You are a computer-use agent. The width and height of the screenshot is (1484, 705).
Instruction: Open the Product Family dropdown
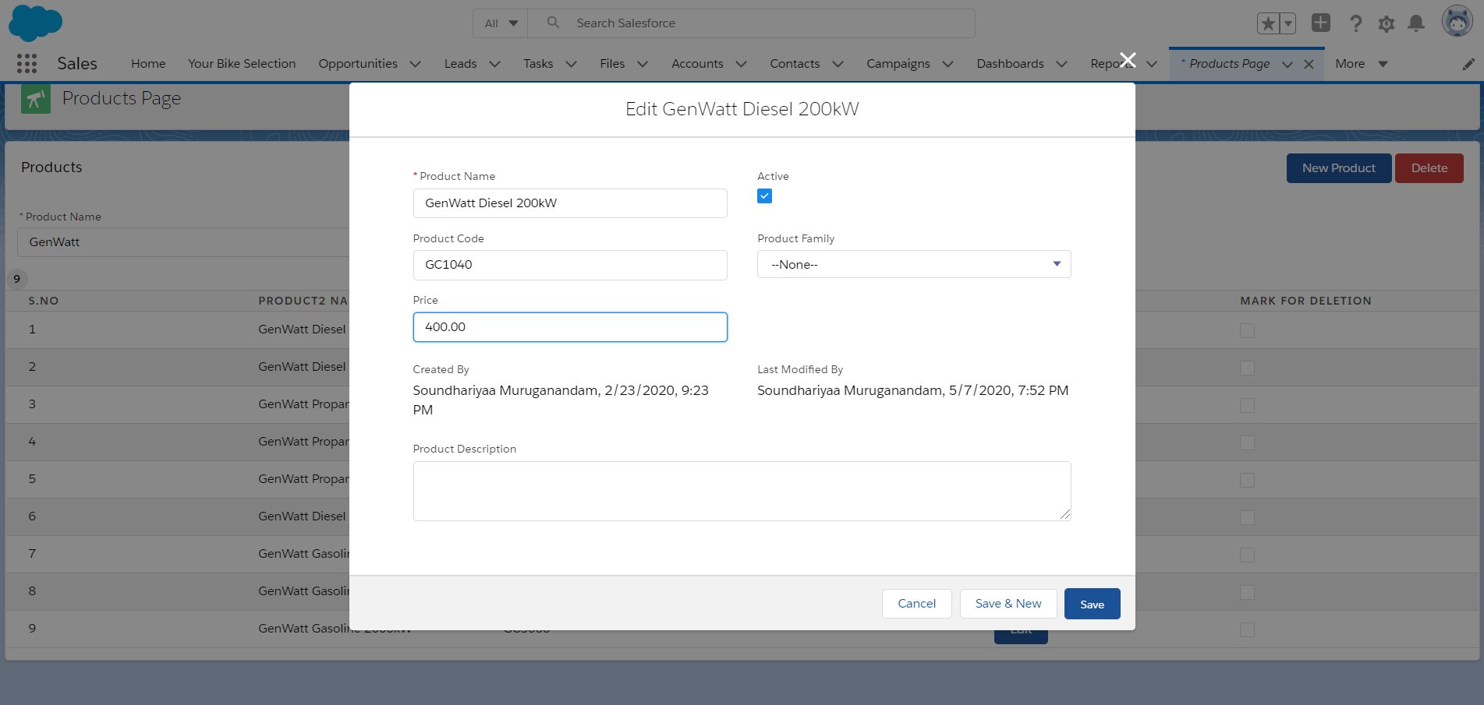pyautogui.click(x=913, y=265)
